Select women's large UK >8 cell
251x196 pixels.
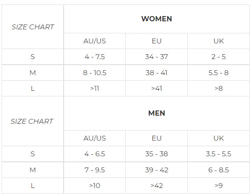[219, 88]
